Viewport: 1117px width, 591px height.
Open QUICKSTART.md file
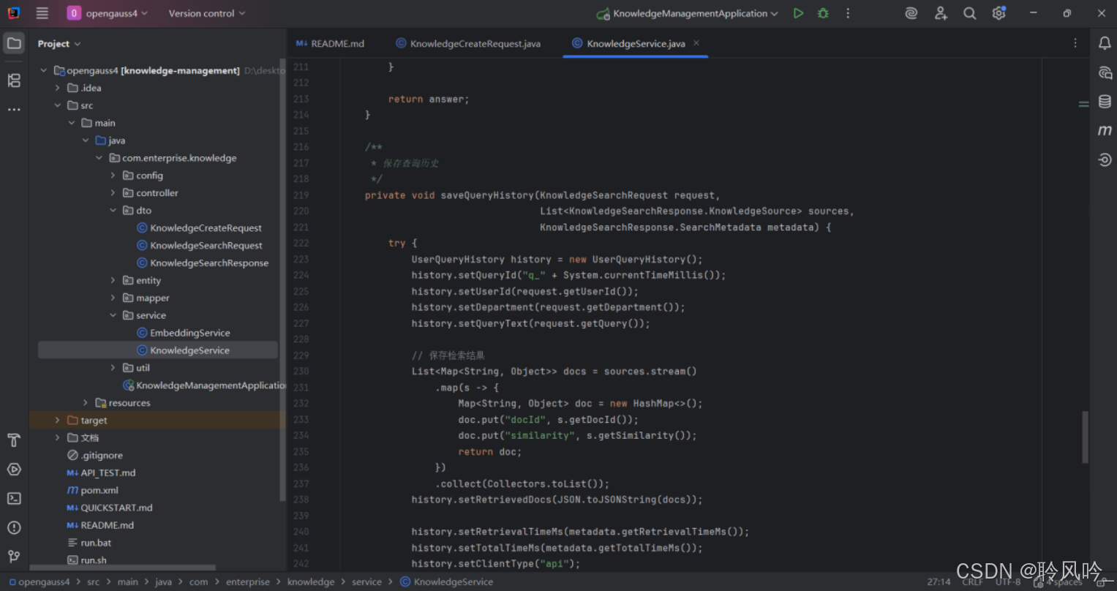pos(110,508)
